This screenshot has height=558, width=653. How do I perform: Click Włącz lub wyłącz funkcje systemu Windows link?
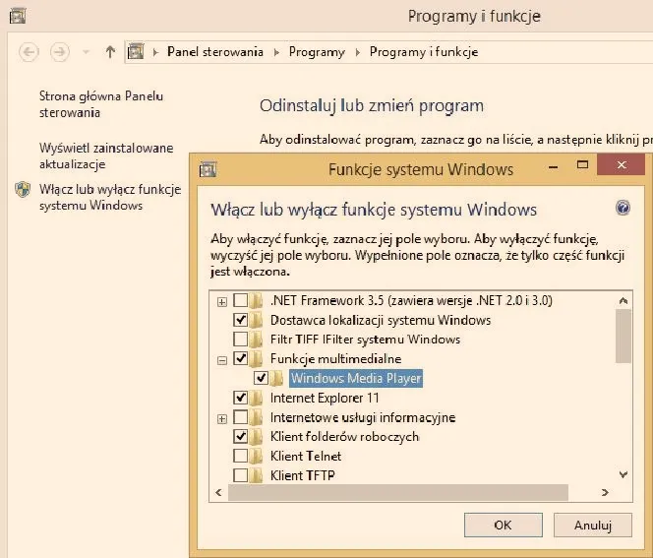pos(110,197)
